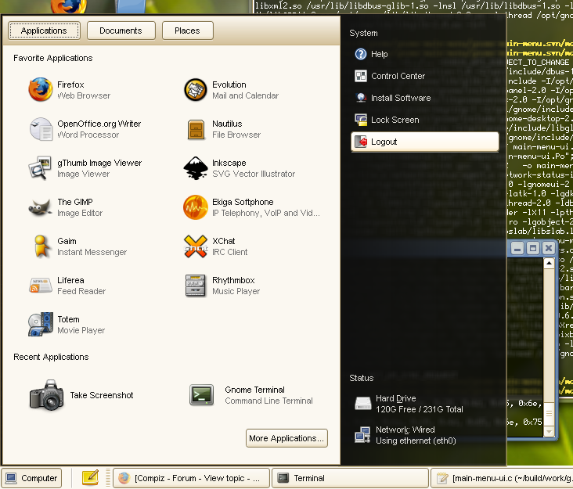Click the Lock Screen icon
Image resolution: width=573 pixels, height=489 pixels.
pos(361,120)
